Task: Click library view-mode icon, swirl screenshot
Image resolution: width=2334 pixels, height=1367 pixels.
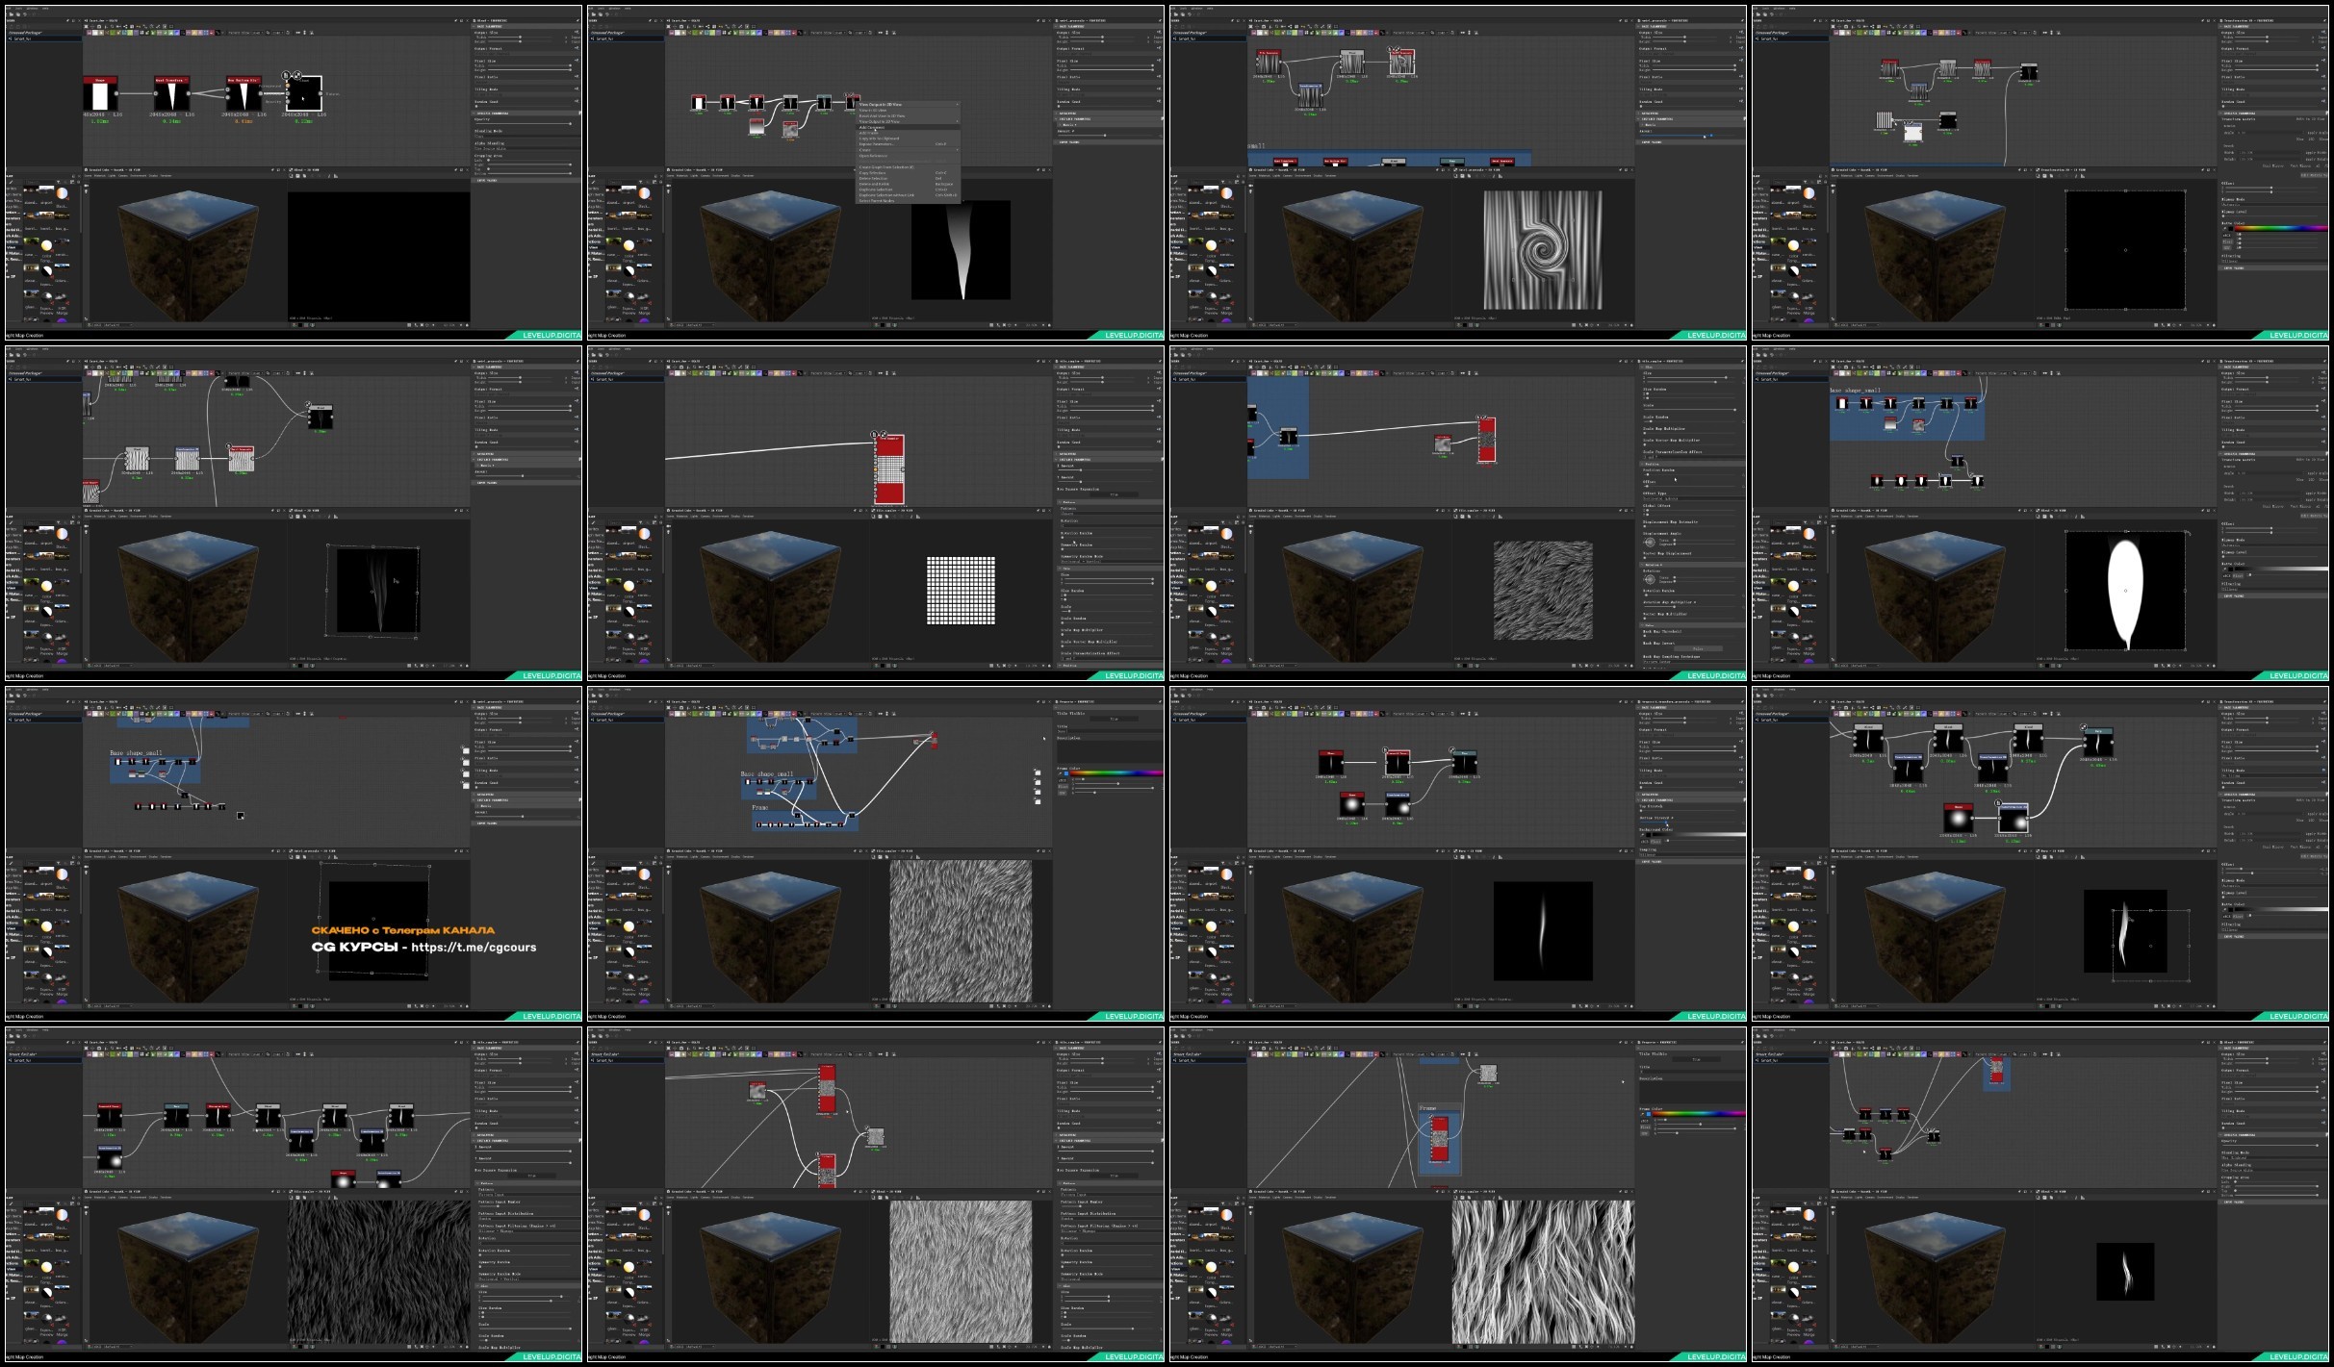Action: 1237,182
